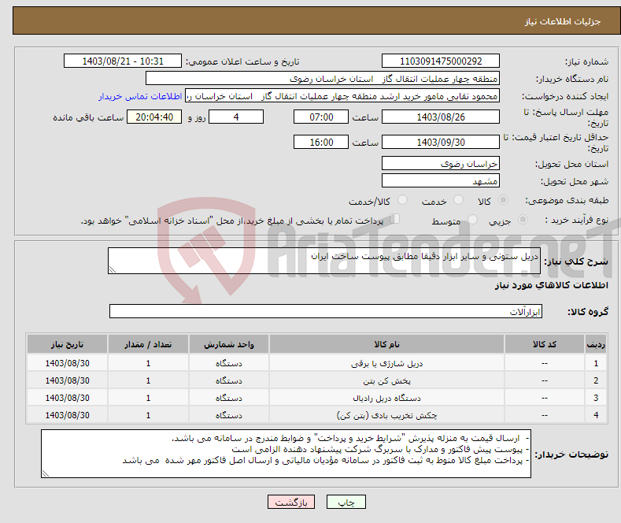Image resolution: width=621 pixels, height=523 pixels.
Task: Click the buyer notes textarea
Action: coord(286,453)
